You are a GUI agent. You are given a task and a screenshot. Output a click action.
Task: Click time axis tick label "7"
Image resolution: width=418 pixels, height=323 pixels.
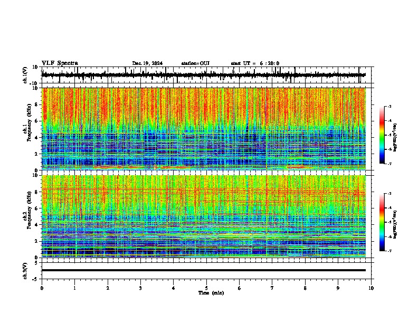(x=272, y=288)
